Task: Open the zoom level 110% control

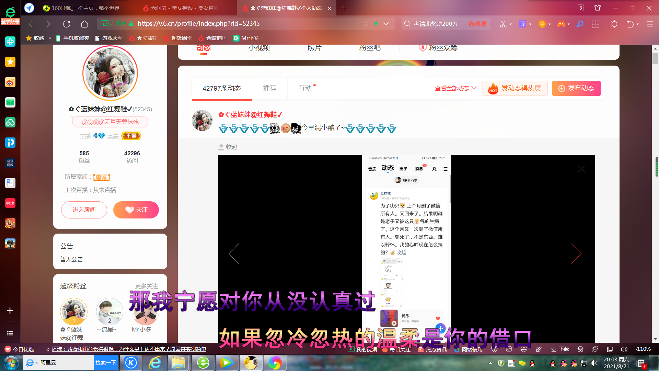Action: click(x=643, y=349)
